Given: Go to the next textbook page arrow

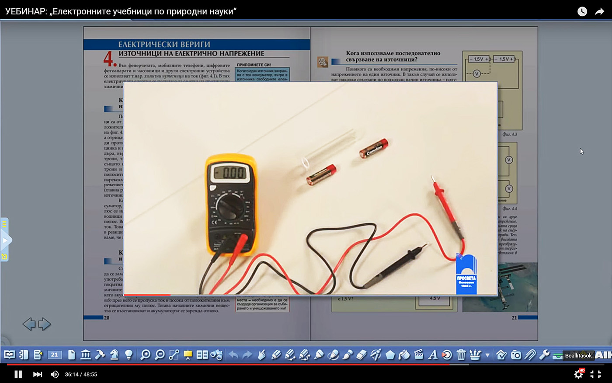Looking at the screenshot, I should (45, 324).
